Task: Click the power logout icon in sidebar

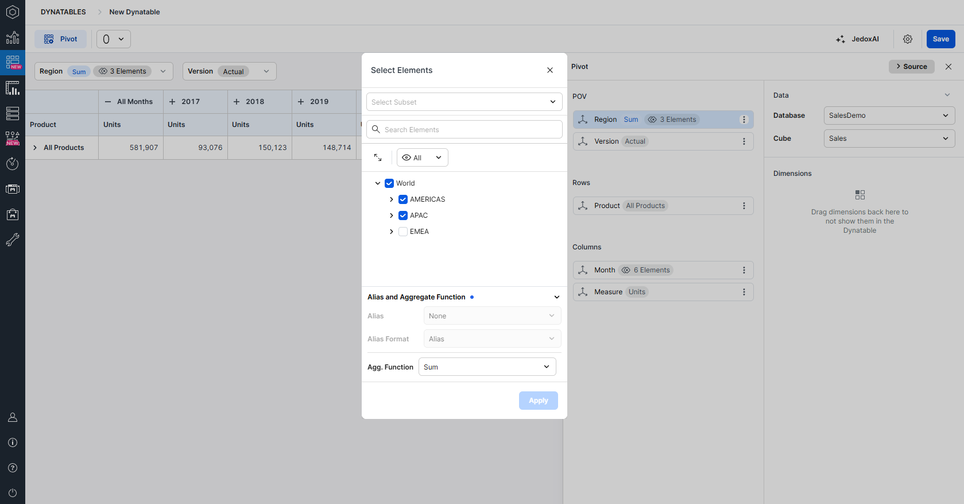Action: (x=13, y=493)
